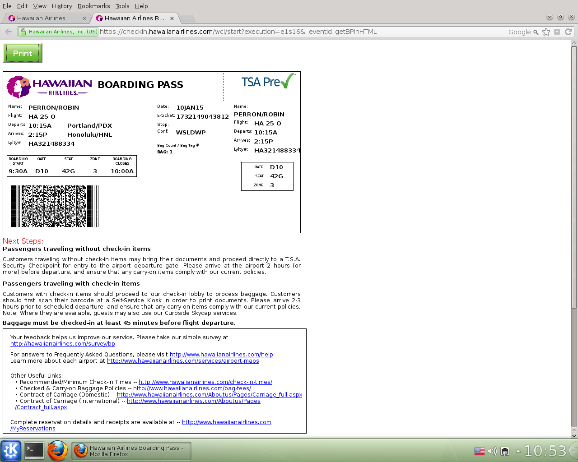Click the 9:30A boarding start time
Viewport: 578px width, 462px height.
[18, 171]
